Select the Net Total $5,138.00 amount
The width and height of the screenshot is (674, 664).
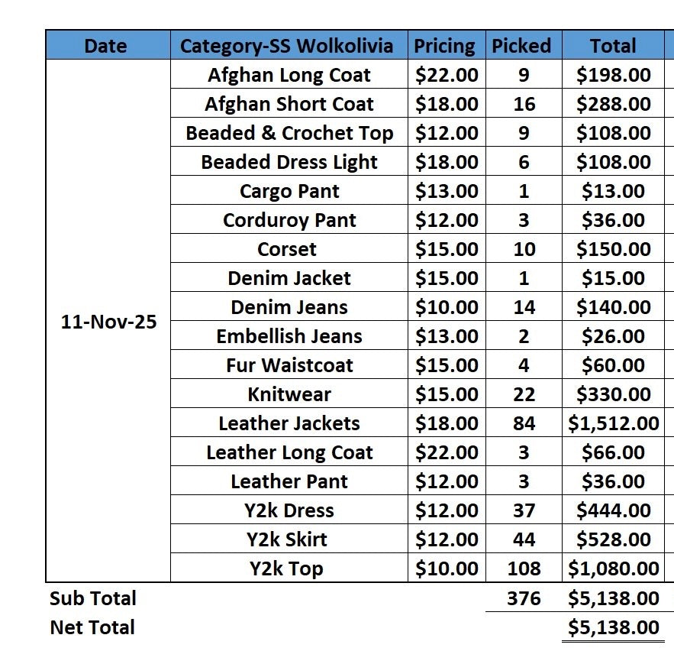[613, 627]
